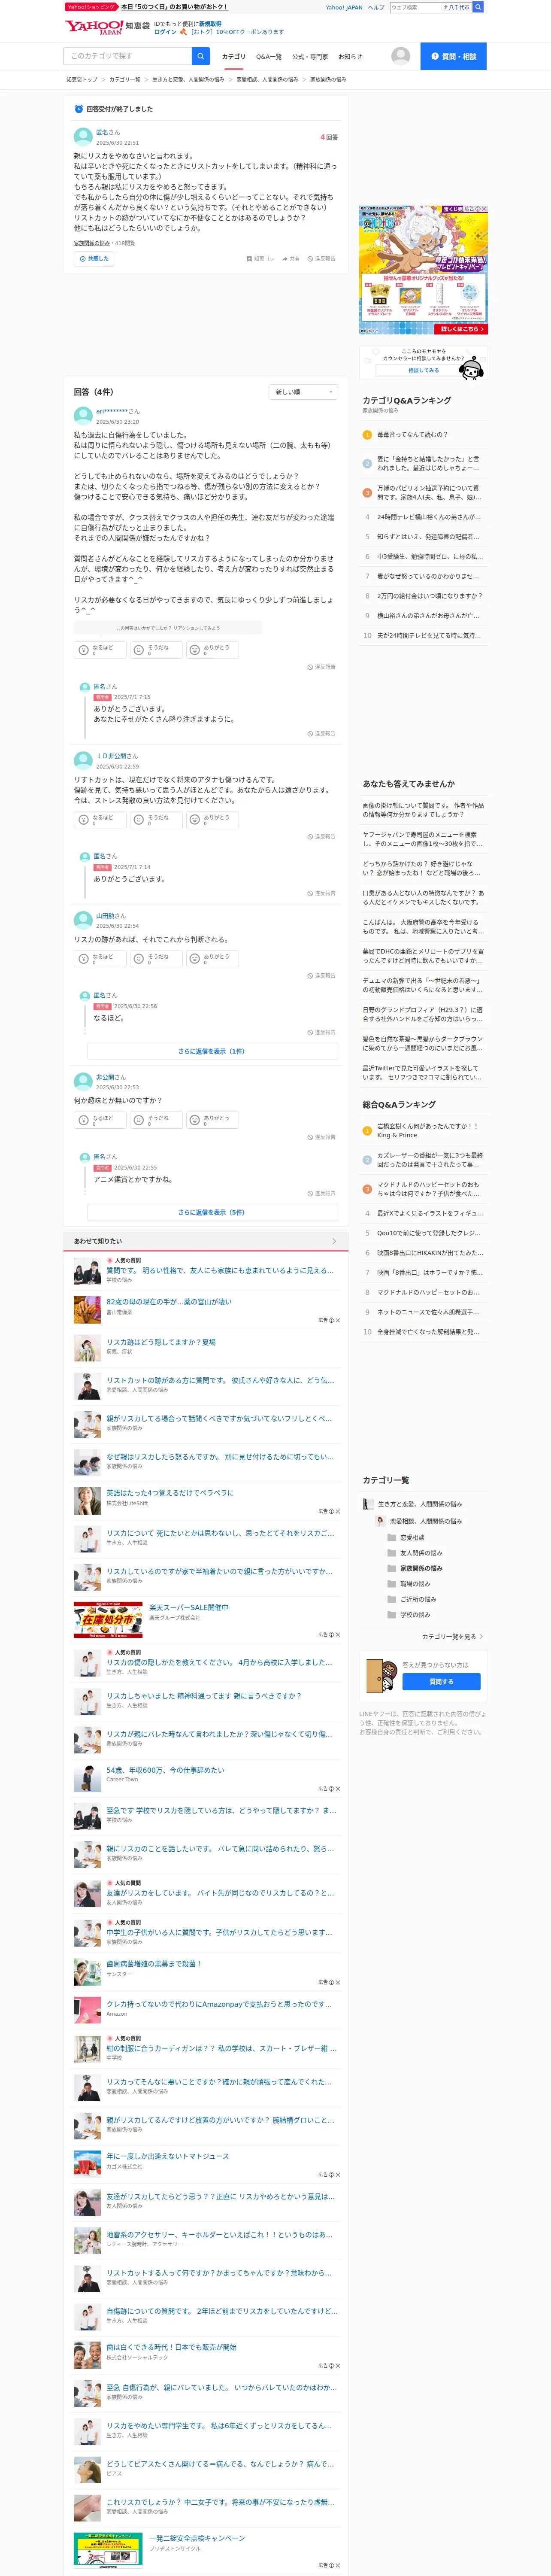551x2576 pixels.
Task: Open カテゴリ一覧を見る chevron link
Action: 453,1637
